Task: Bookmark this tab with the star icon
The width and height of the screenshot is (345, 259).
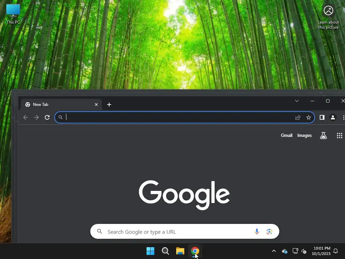Action: point(309,117)
